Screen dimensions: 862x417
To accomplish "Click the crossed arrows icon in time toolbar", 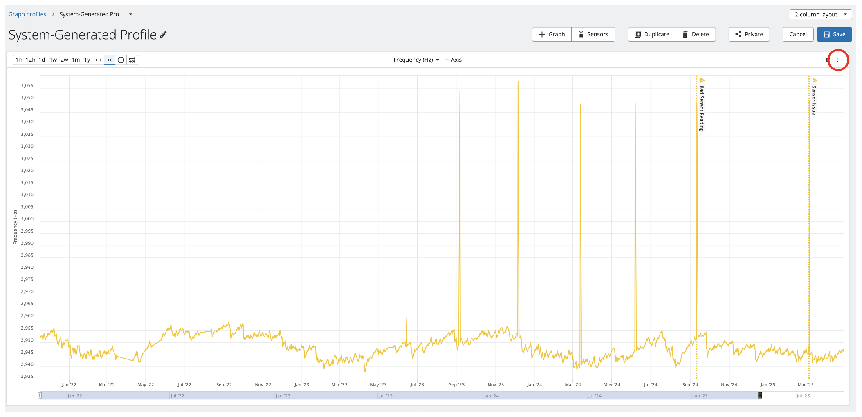I will pyautogui.click(x=132, y=60).
